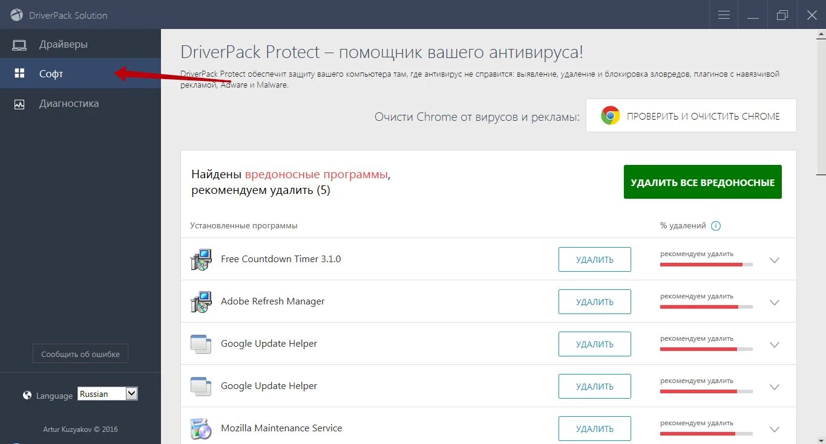Click the first Google Update Helper icon
The image size is (826, 444).
point(201,344)
